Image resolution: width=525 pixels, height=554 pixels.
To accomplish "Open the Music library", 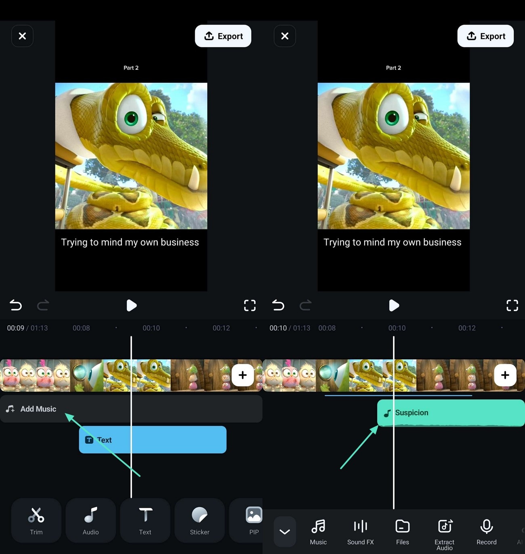I will tap(318, 532).
